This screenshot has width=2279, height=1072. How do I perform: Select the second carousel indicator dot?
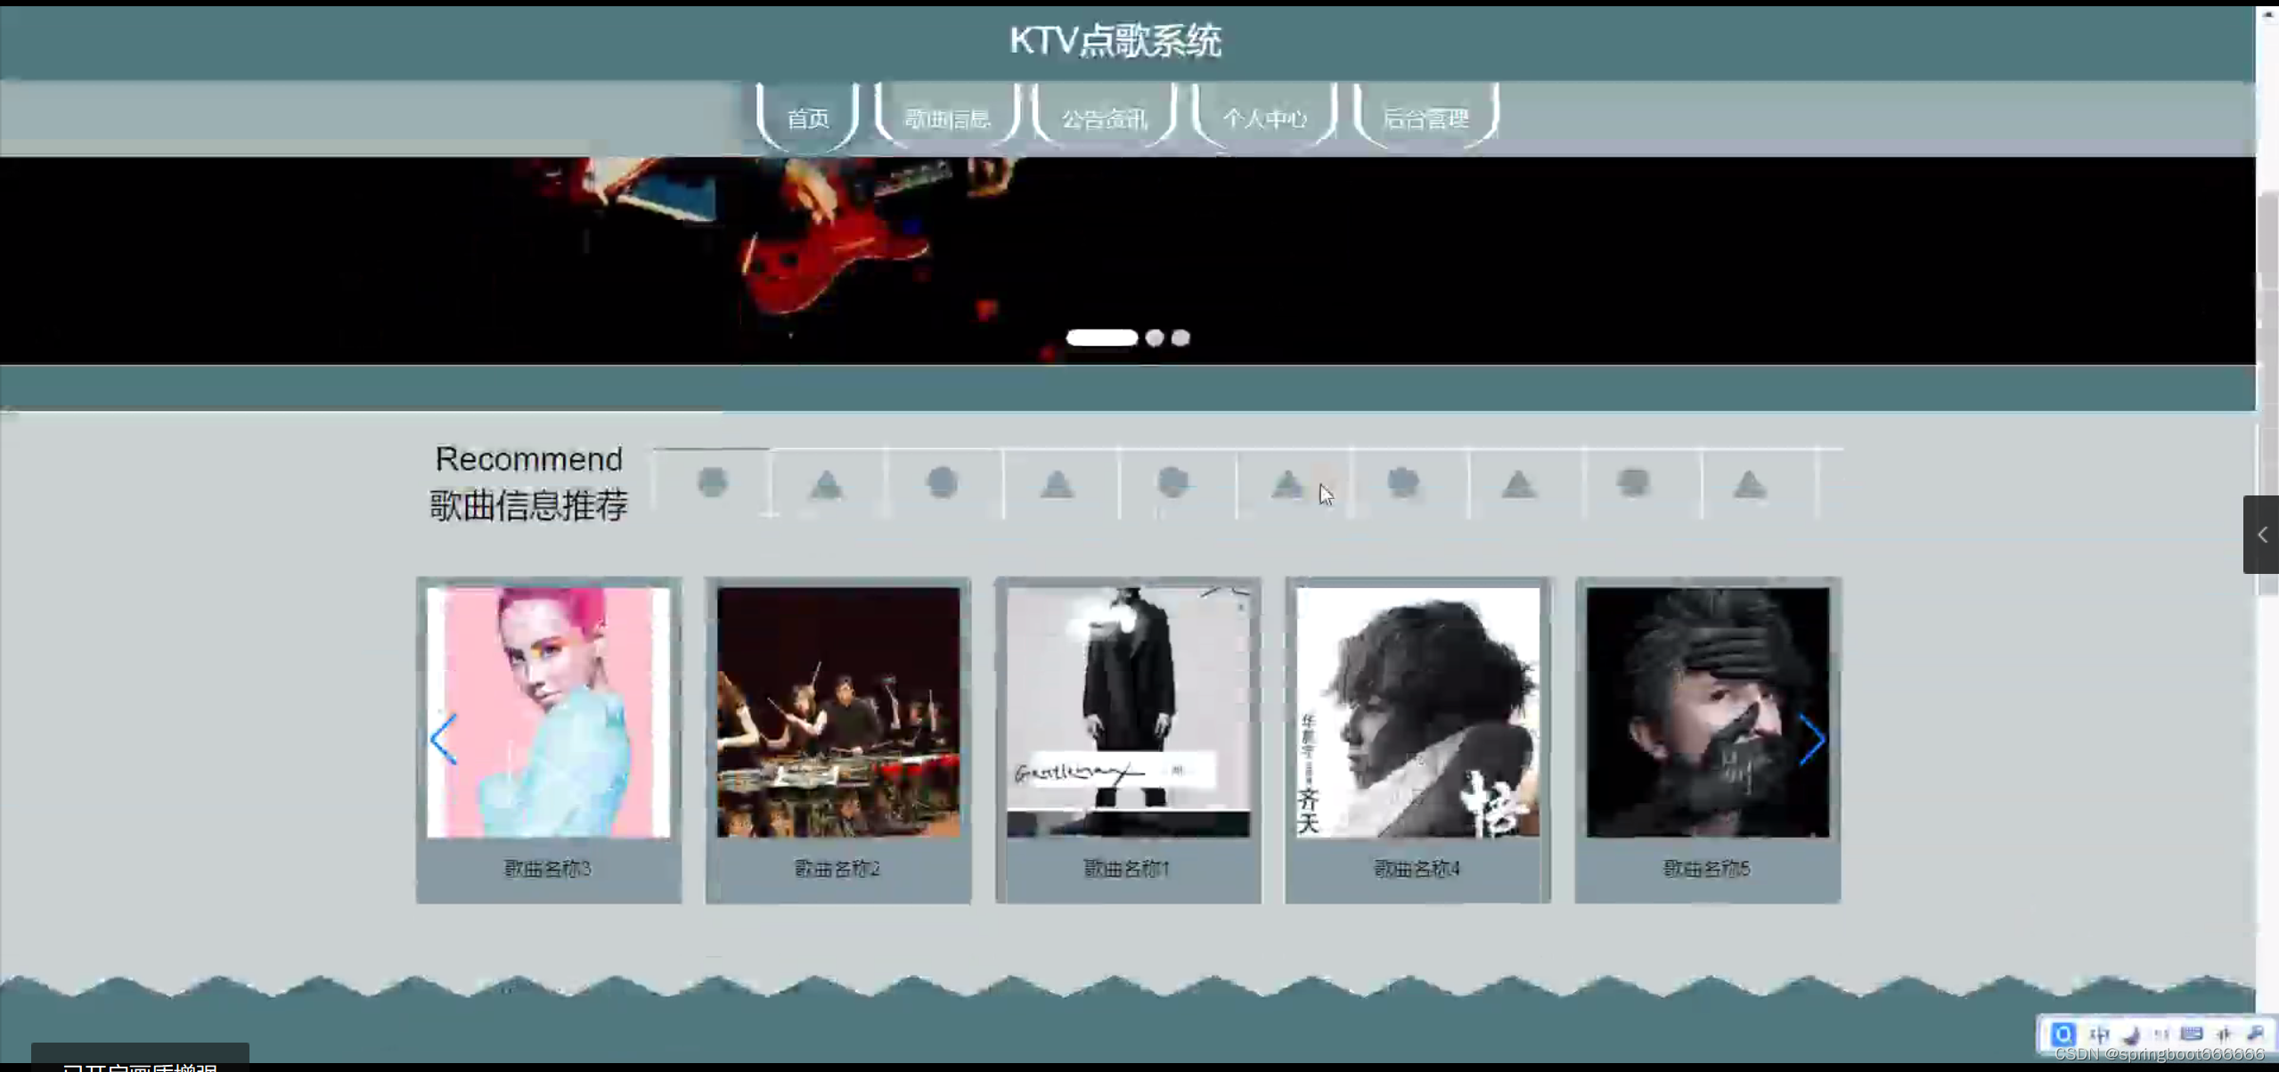coord(1156,337)
